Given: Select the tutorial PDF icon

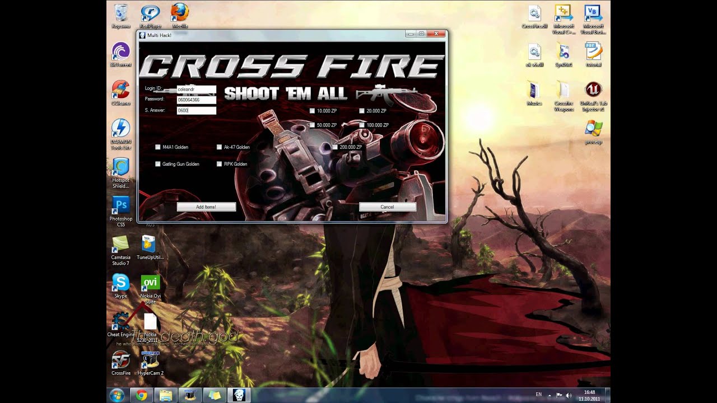Looking at the screenshot, I should point(593,55).
